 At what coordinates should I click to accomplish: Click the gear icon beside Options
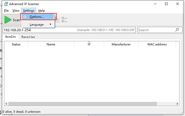pyautogui.click(x=25, y=17)
